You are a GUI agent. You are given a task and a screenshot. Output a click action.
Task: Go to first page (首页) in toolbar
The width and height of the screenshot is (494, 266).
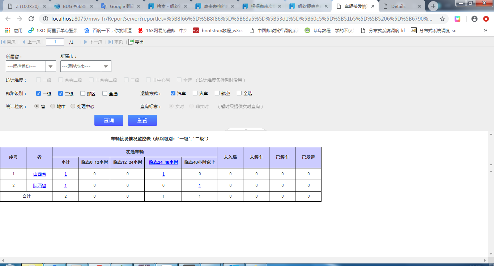point(9,42)
